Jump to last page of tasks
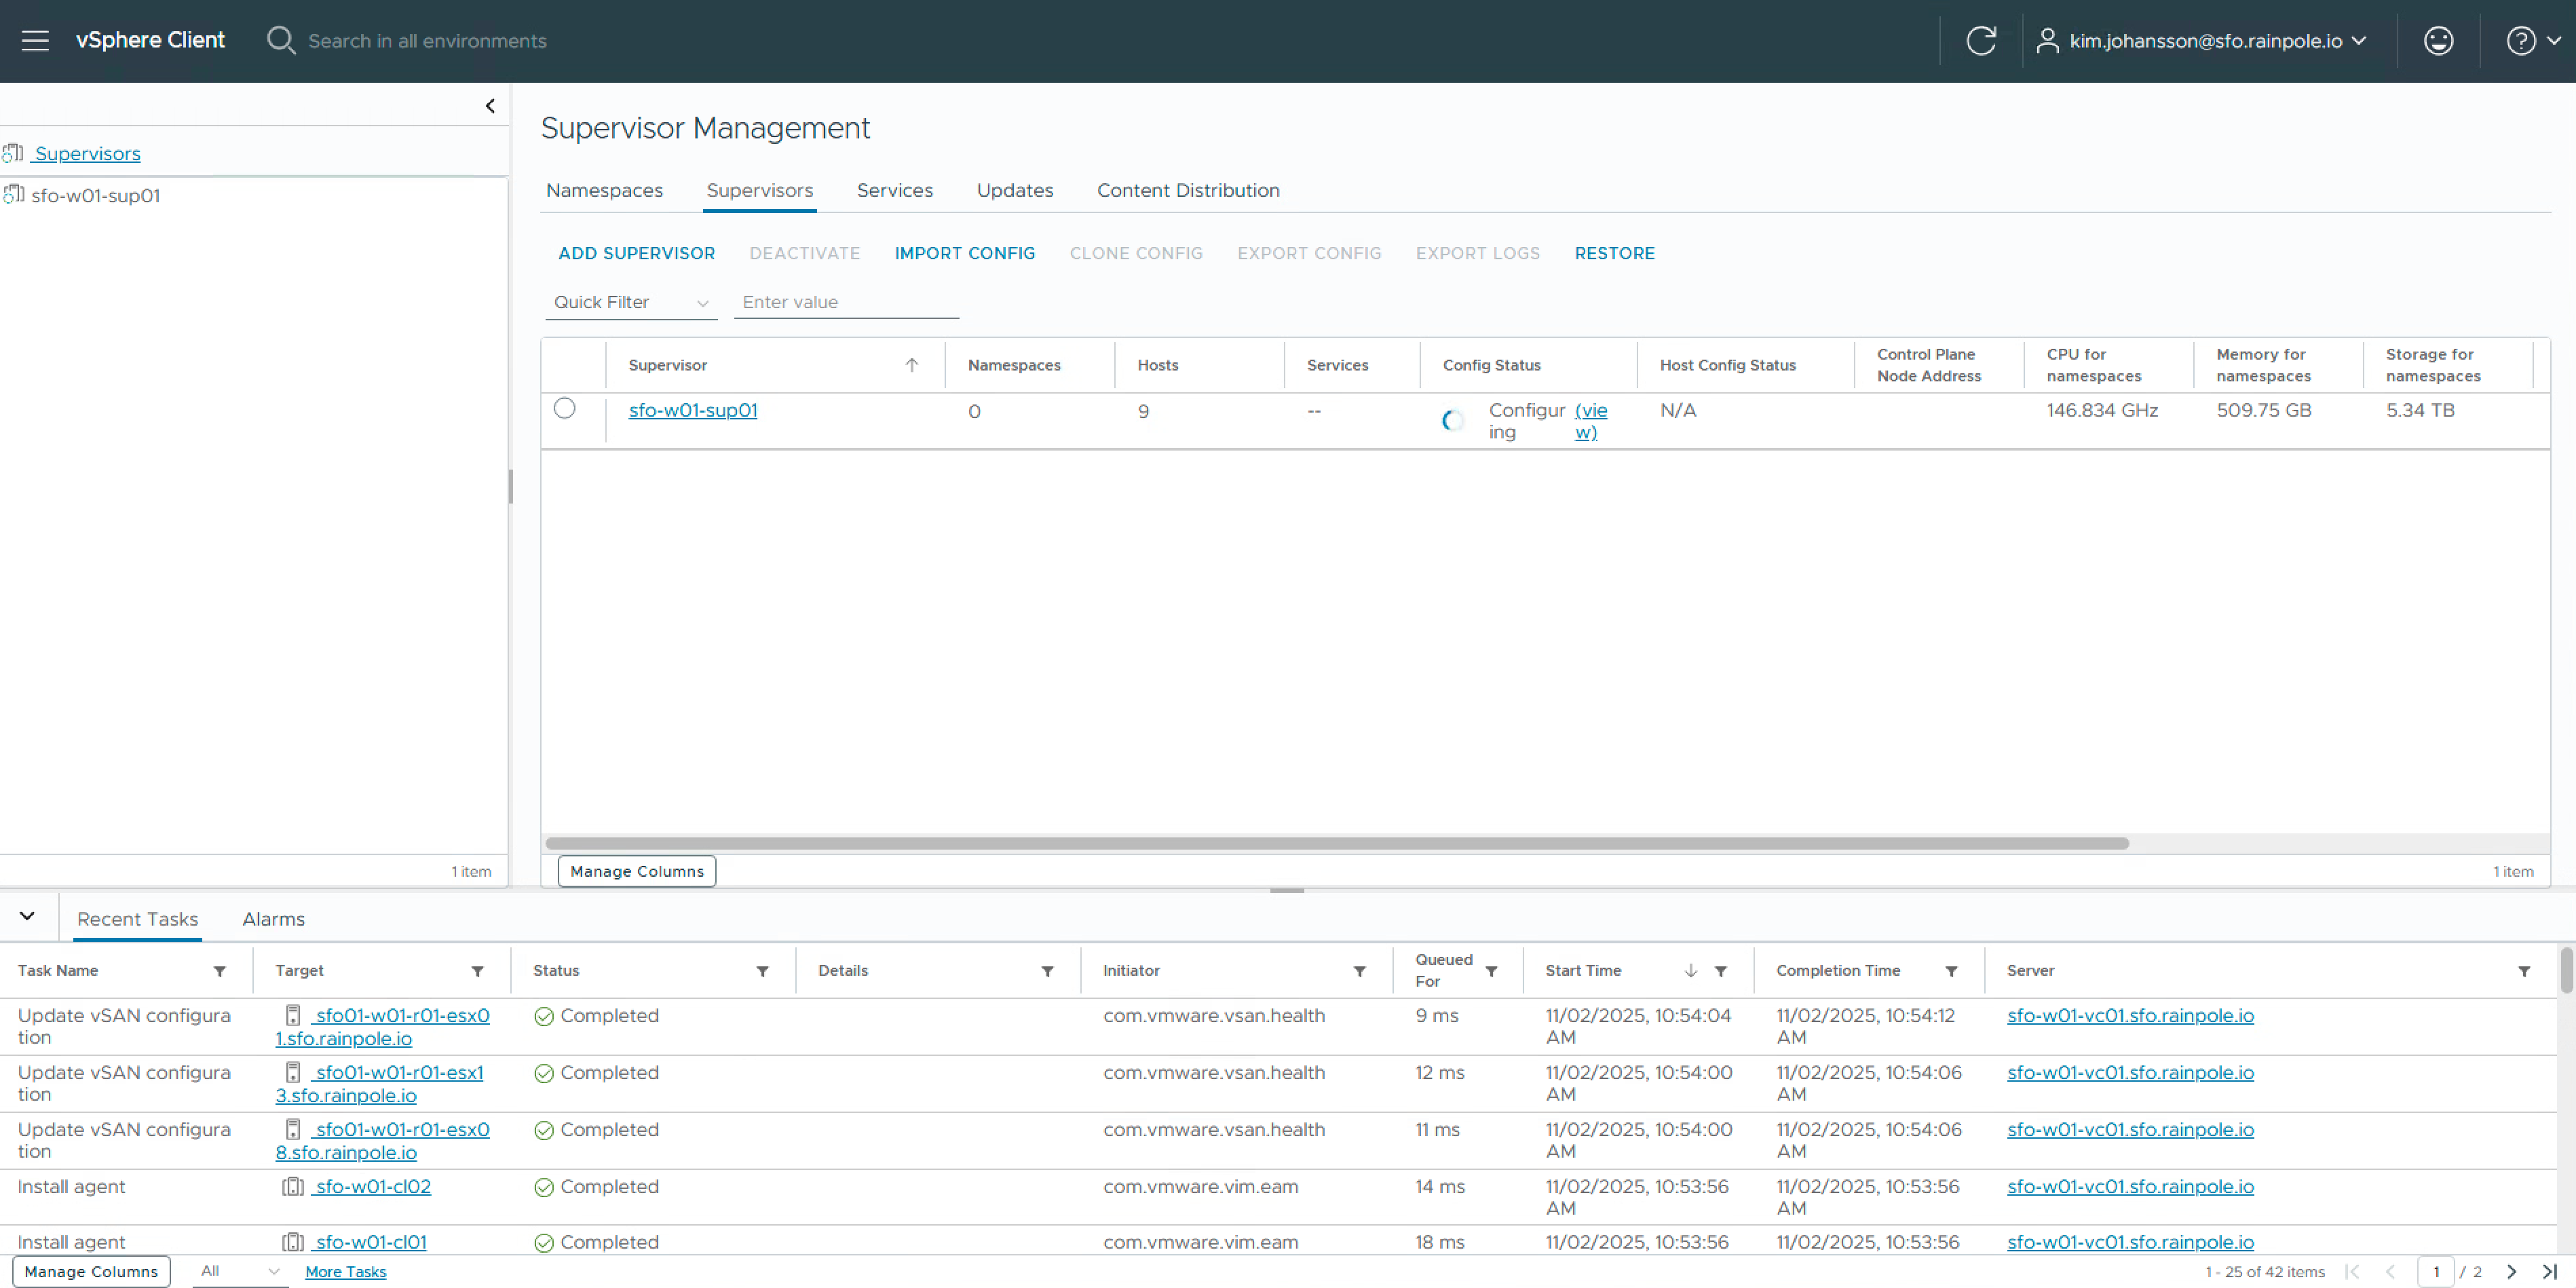This screenshot has width=2576, height=1288. (2549, 1271)
